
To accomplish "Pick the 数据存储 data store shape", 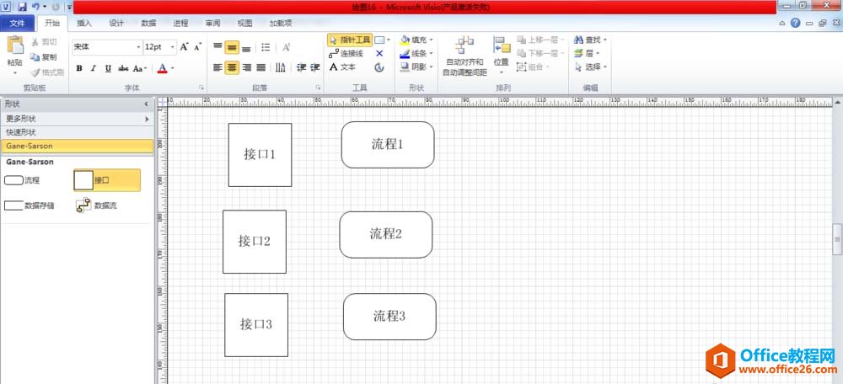I will [30, 205].
